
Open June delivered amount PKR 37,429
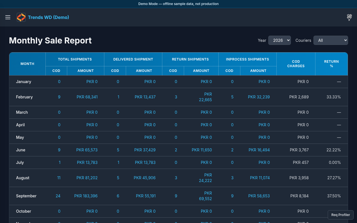point(145,150)
